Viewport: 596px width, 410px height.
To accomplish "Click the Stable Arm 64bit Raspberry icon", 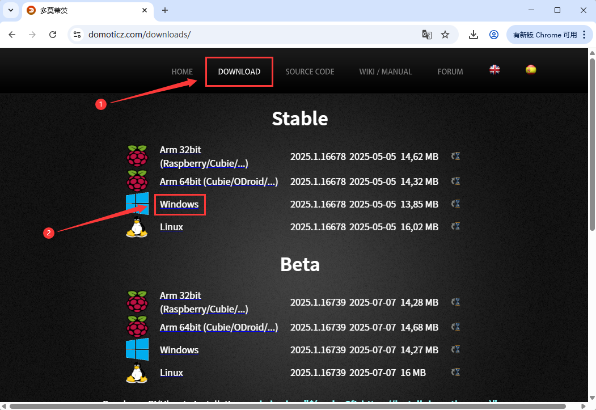I will [137, 180].
